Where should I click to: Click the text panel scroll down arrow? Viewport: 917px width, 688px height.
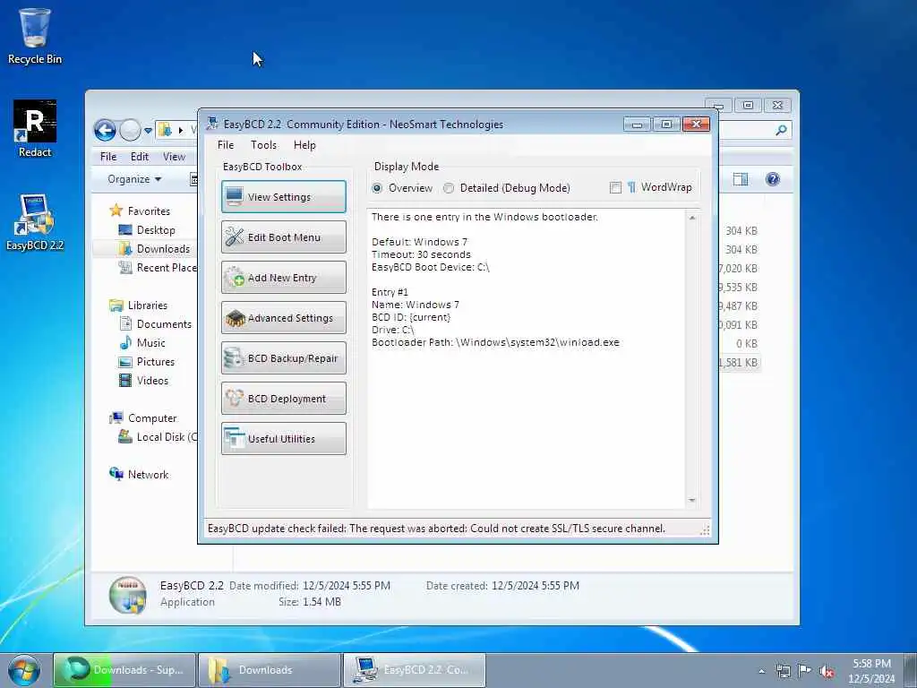tap(692, 500)
